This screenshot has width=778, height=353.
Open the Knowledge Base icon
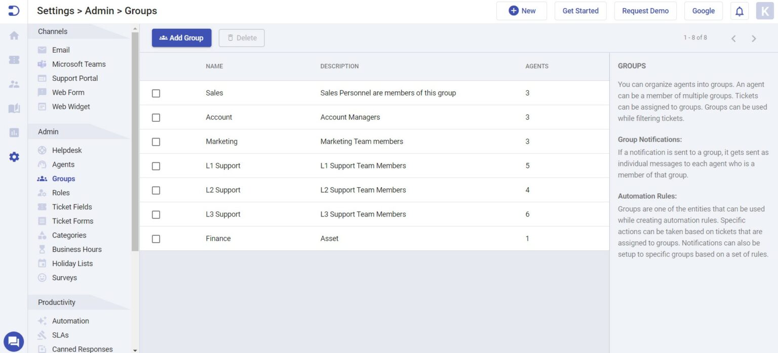pos(14,108)
